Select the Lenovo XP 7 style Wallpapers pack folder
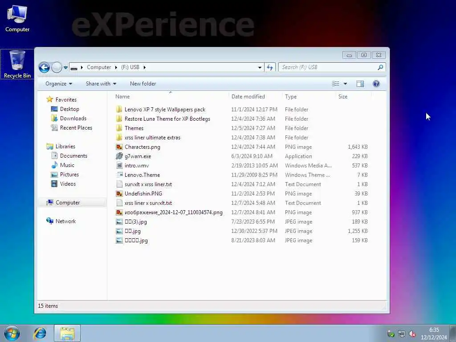456x342 pixels. [165, 110]
